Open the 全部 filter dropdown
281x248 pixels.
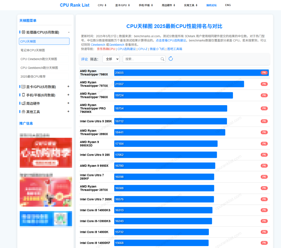coord(111,59)
